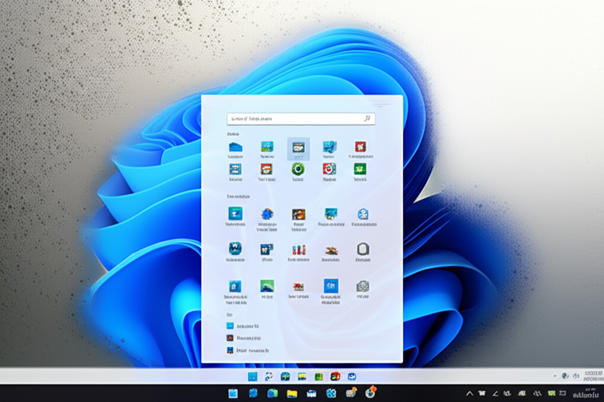Select the list entry with dark blue-and-red icon

[248, 351]
